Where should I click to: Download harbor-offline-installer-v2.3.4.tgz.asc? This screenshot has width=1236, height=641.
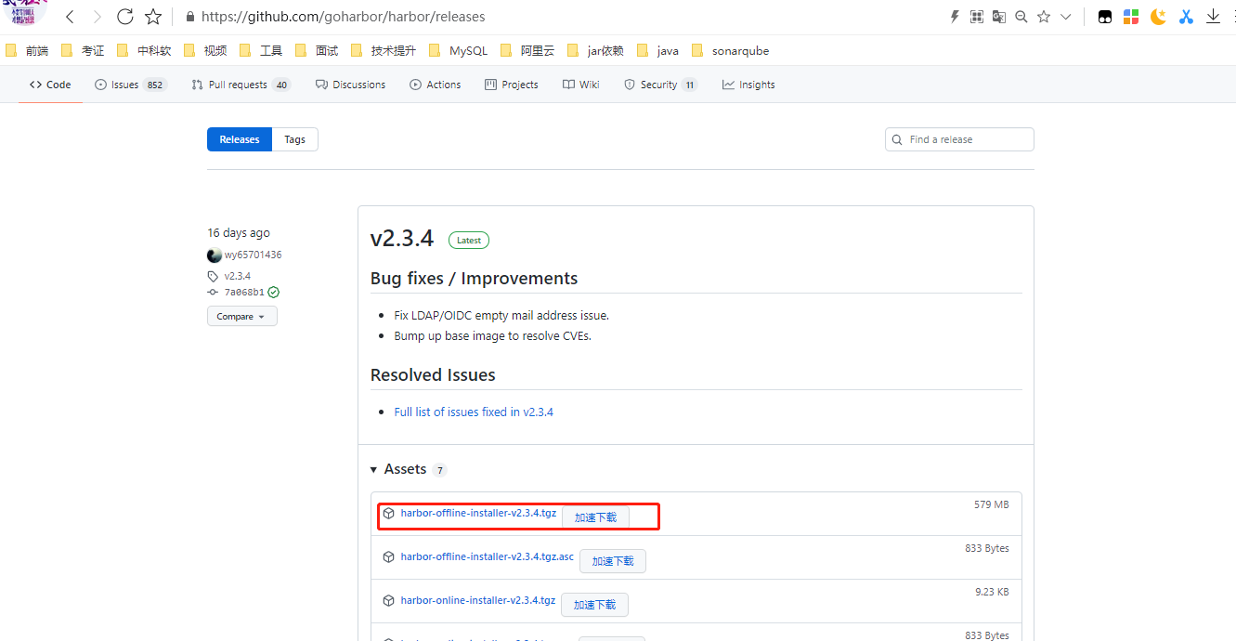coord(488,556)
